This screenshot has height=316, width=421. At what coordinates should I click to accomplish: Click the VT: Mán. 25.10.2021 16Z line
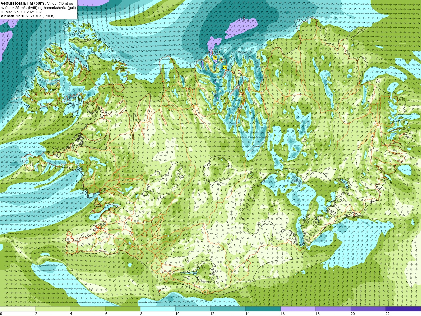[27, 16]
